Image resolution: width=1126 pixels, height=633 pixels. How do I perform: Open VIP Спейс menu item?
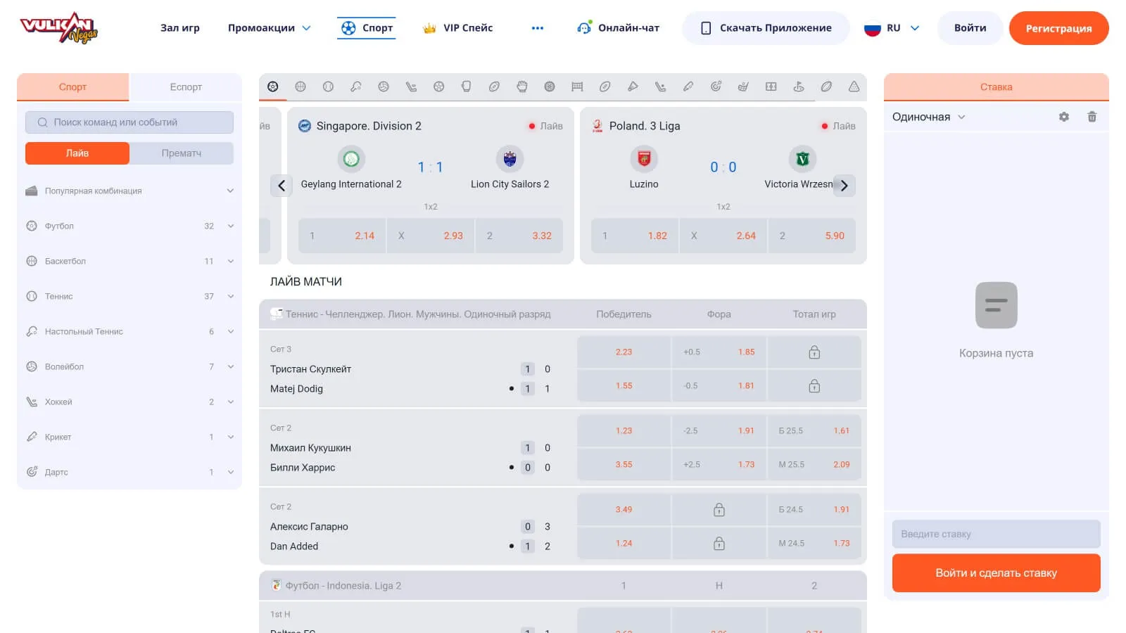458,28
